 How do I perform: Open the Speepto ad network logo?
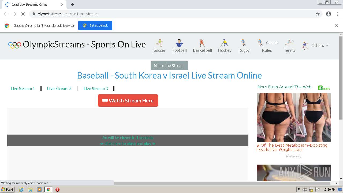coord(324,88)
